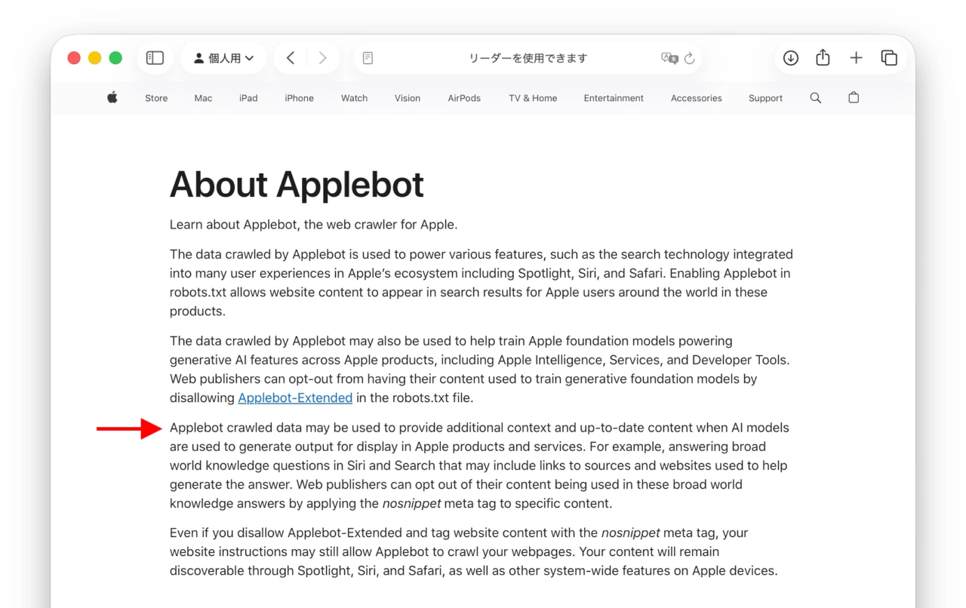
Task: Click the About Applebot heading
Action: pos(297,184)
